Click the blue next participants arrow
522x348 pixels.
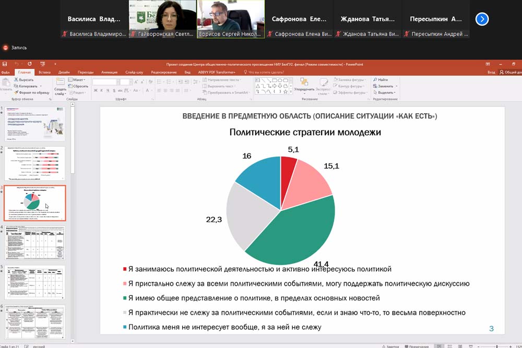482,19
